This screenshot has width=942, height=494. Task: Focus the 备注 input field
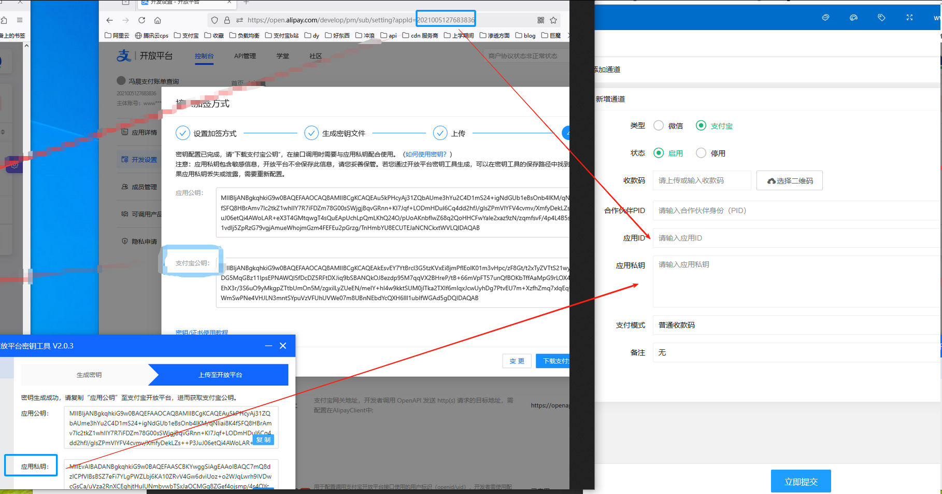pyautogui.click(x=797, y=352)
